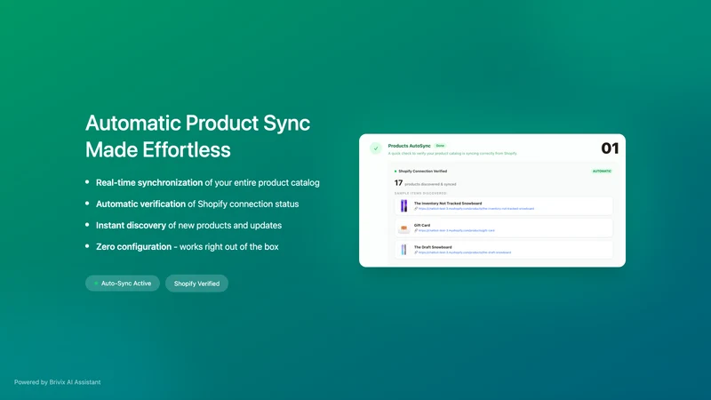Click link icon under Inventory Not Tracked Snowboard
Viewport: 711px width, 400px height.
tap(416, 209)
